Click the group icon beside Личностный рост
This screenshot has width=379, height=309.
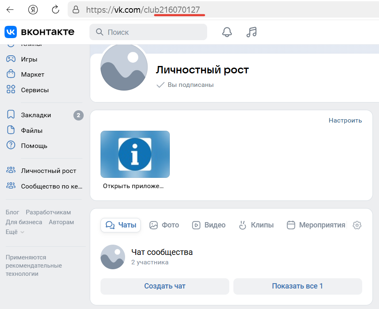tap(11, 170)
